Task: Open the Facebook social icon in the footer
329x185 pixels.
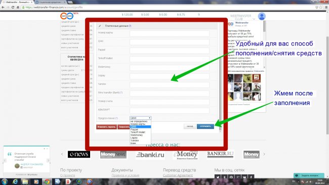Action: click(251, 177)
